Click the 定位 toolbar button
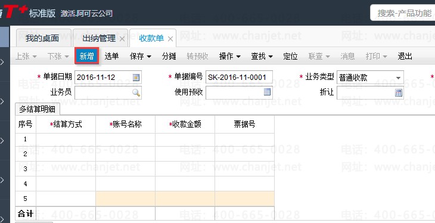Screen dimensions: 435x223 pos(290,57)
